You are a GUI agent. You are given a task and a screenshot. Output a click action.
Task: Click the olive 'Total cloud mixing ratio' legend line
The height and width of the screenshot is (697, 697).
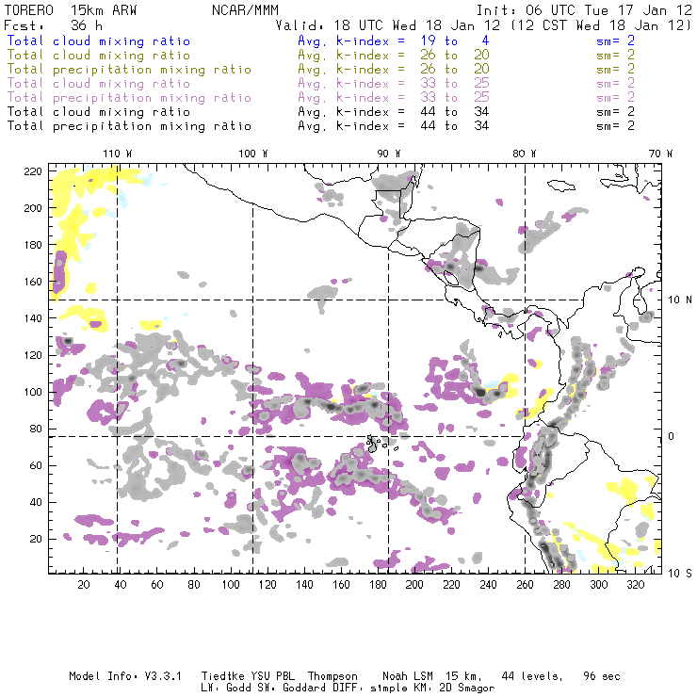99,56
